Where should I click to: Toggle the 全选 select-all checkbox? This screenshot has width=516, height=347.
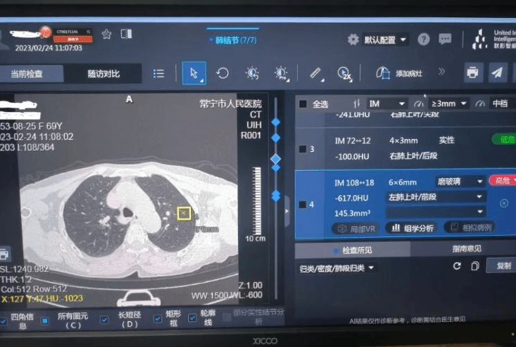point(303,104)
